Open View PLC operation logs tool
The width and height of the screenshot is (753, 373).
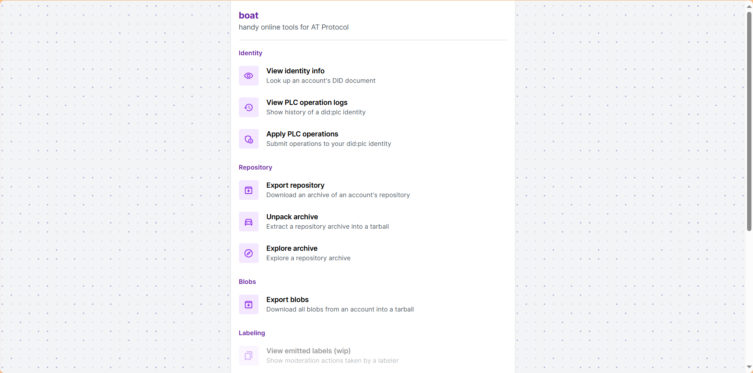(x=307, y=103)
